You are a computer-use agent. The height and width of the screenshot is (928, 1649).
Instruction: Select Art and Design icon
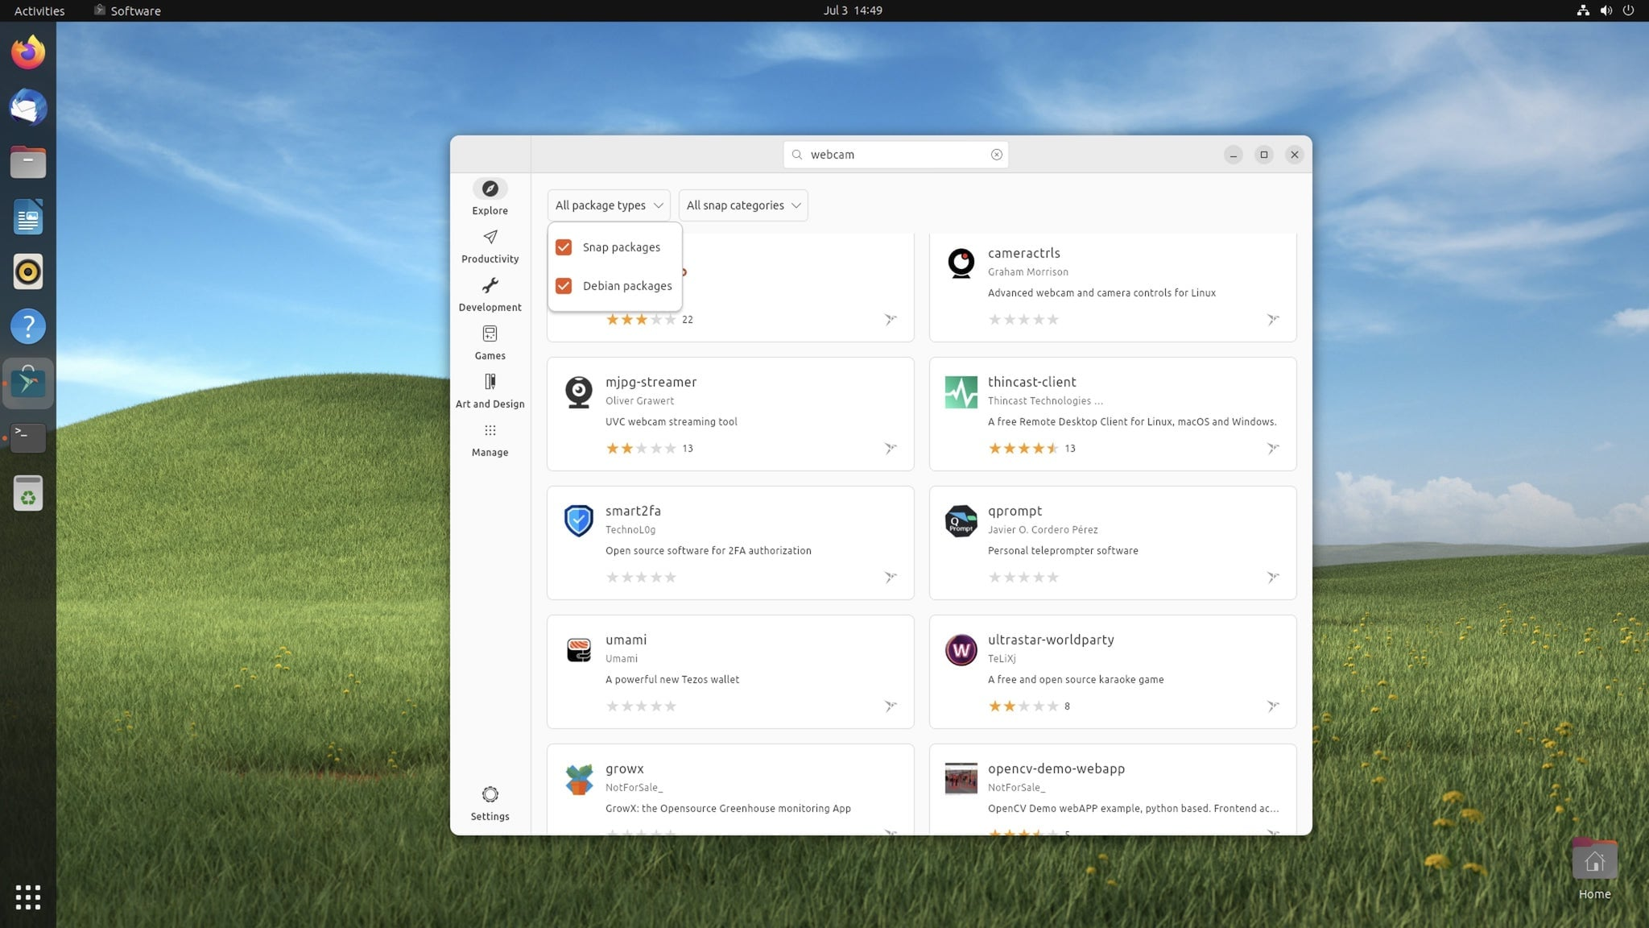tap(490, 382)
